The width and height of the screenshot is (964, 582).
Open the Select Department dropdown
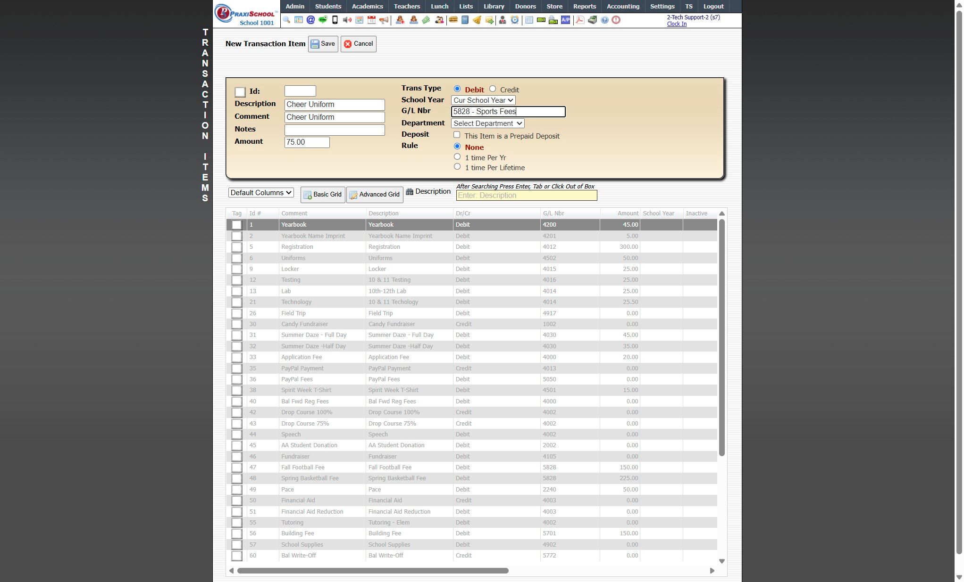[487, 123]
